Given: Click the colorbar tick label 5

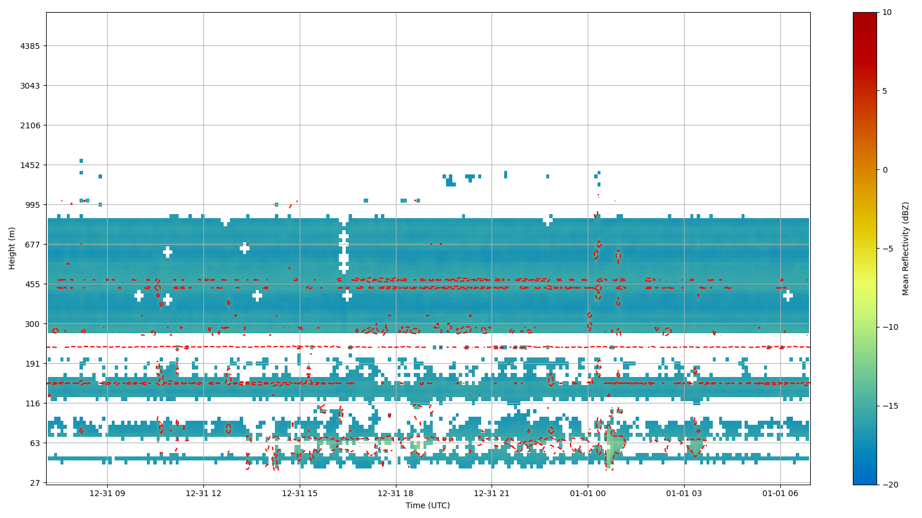Looking at the screenshot, I should (885, 91).
